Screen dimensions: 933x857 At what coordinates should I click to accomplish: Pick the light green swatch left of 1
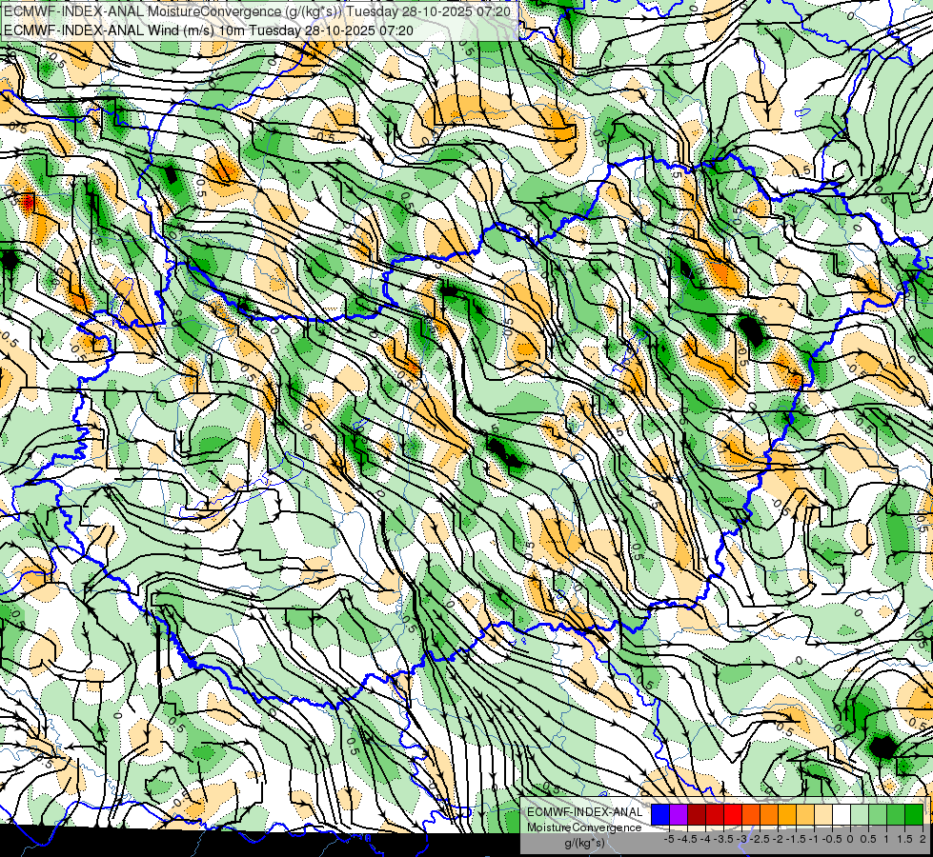pos(878,814)
